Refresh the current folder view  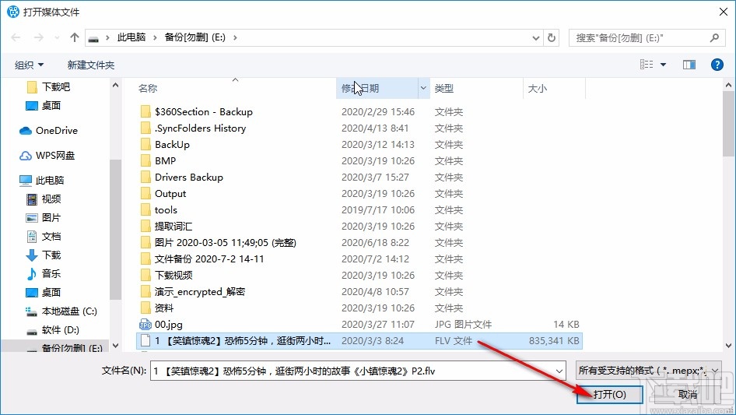552,37
